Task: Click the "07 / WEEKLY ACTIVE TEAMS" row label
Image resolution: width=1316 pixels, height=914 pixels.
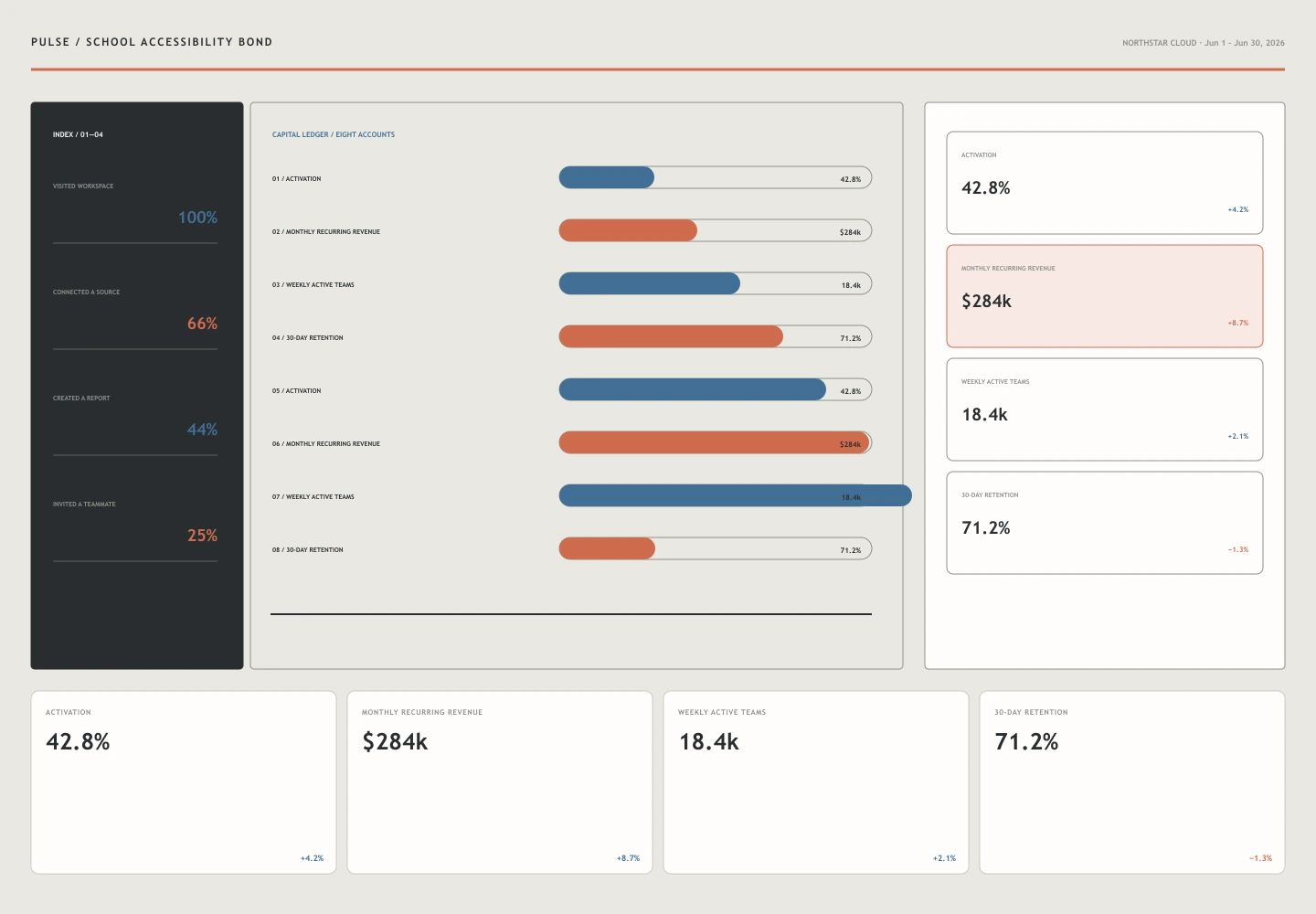Action: point(313,497)
